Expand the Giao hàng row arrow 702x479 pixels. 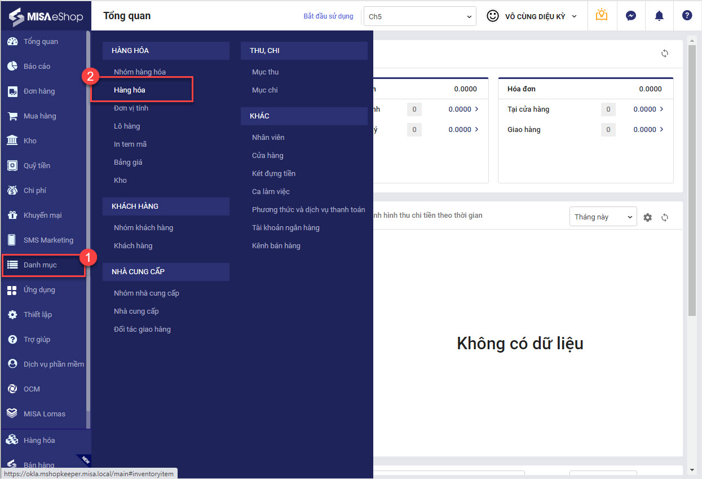point(662,129)
